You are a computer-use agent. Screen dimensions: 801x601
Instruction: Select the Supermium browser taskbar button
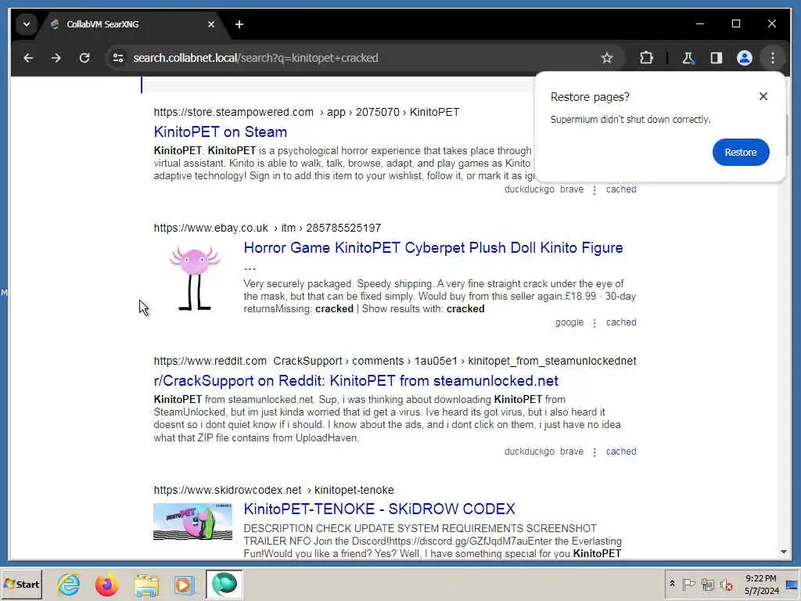point(224,584)
